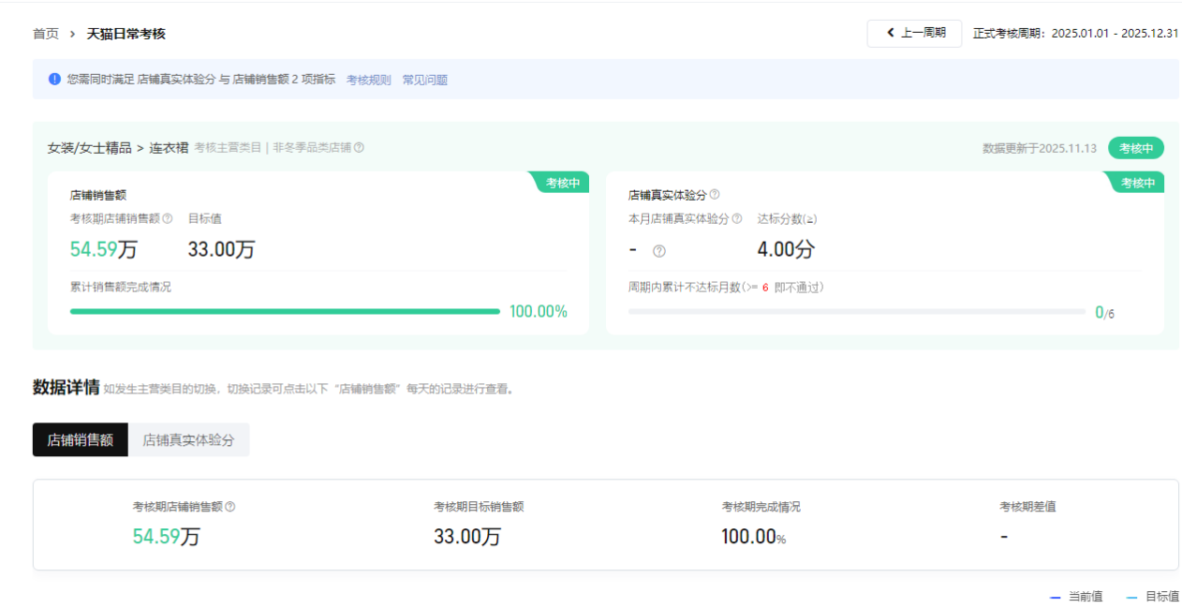Click the 女装/女士精品 category text
This screenshot has height=608, width=1182.
(x=89, y=148)
